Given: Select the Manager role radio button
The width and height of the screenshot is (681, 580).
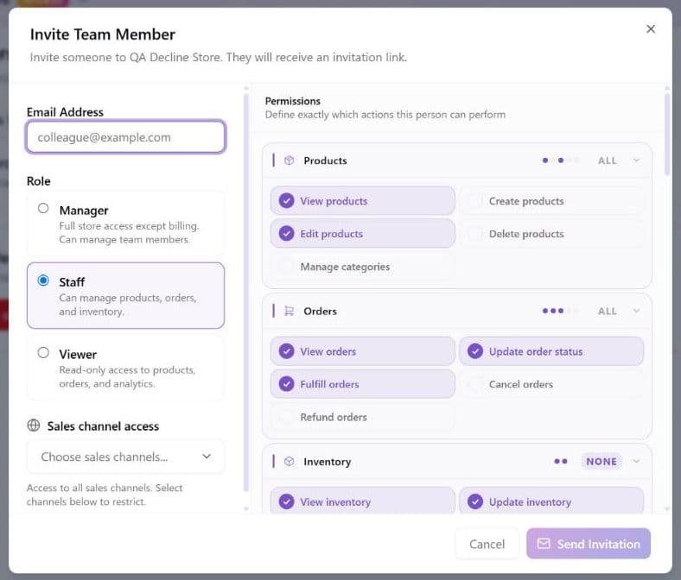Looking at the screenshot, I should (43, 208).
